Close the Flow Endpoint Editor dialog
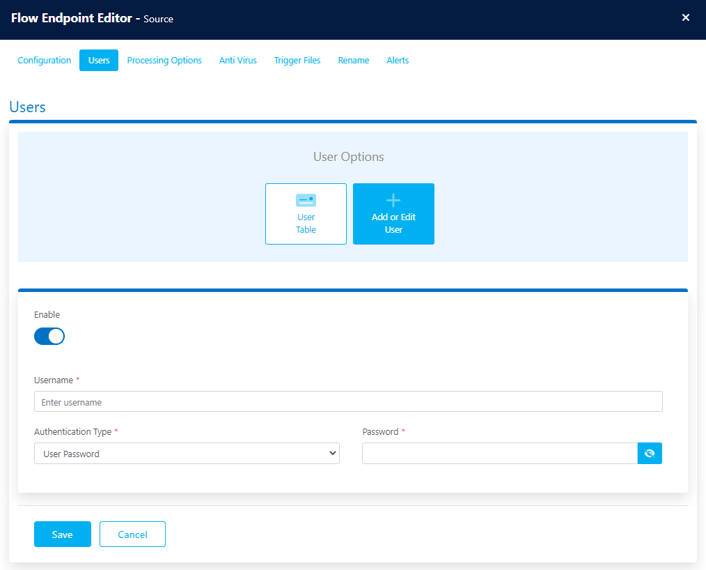The height and width of the screenshot is (570, 706). click(x=686, y=18)
